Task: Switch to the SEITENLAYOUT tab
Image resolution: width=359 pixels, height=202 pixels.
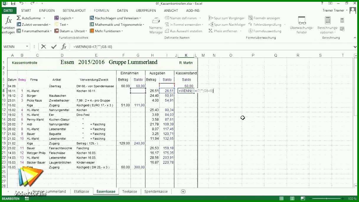Action: click(74, 11)
